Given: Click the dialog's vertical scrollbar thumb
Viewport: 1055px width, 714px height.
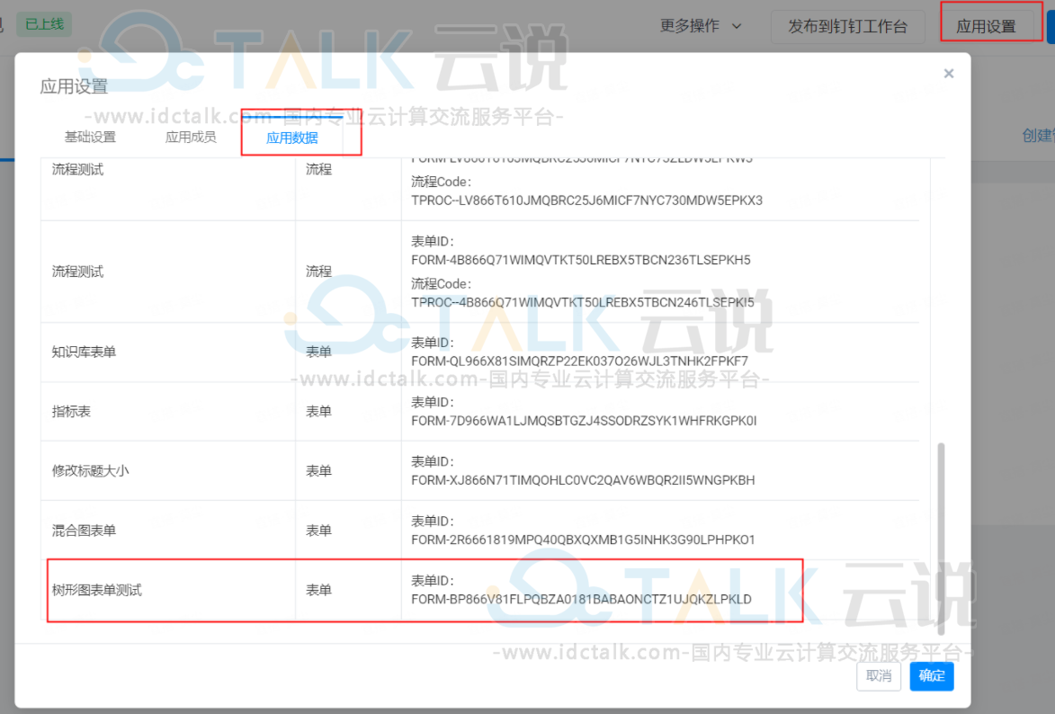Looking at the screenshot, I should (x=941, y=539).
